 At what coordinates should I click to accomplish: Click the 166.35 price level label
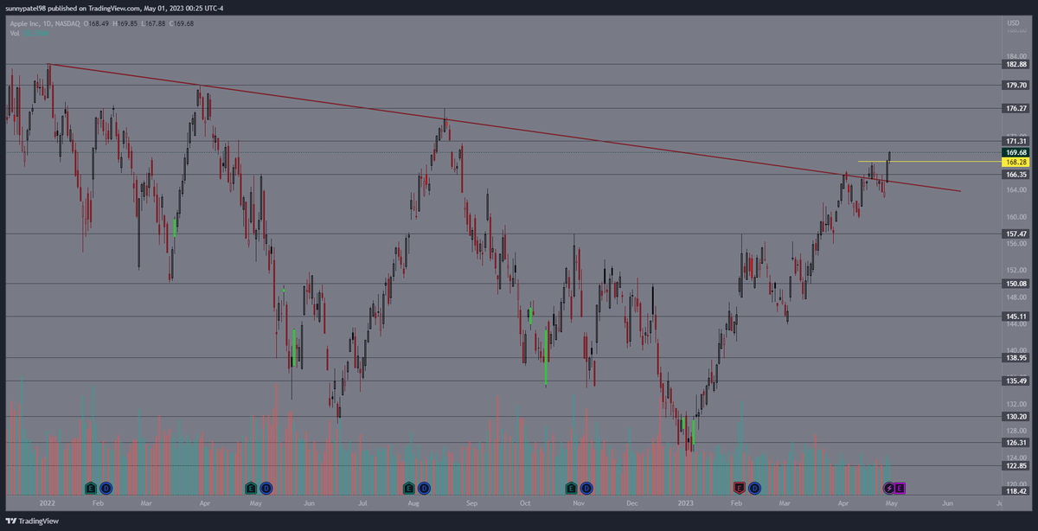[x=1016, y=174]
